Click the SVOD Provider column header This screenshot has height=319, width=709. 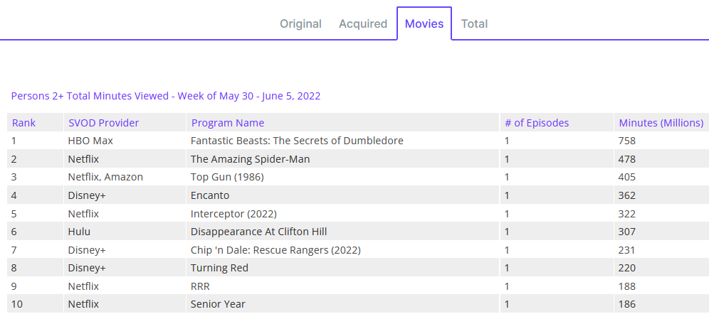[104, 123]
